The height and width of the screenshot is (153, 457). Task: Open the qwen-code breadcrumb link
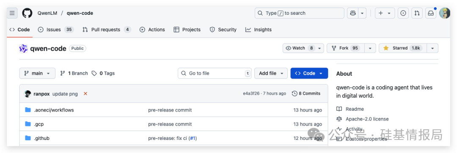pos(80,13)
